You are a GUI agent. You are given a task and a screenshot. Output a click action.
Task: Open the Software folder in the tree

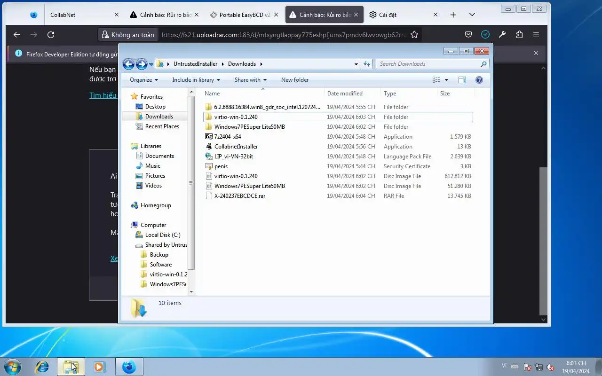click(161, 265)
